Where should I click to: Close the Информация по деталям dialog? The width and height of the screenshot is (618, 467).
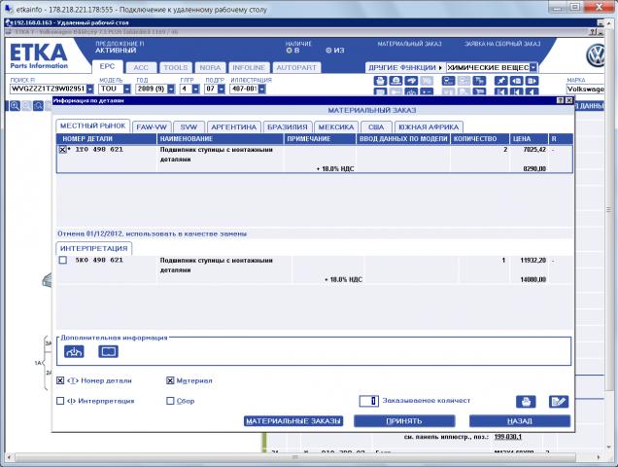coord(569,100)
